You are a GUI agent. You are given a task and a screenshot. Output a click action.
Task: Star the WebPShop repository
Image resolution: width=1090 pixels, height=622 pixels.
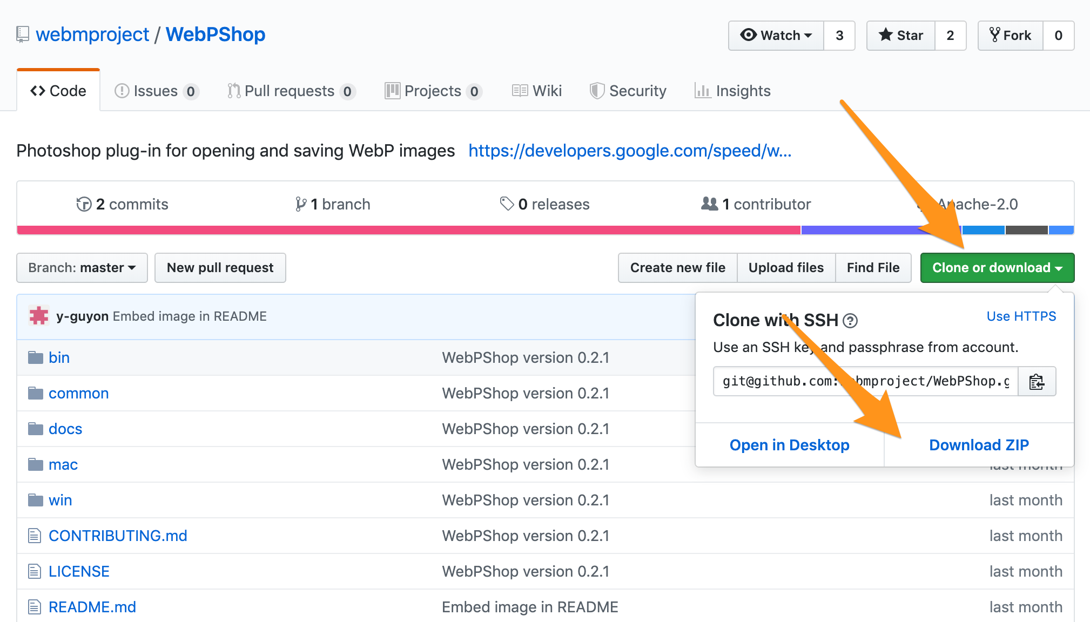tap(901, 35)
